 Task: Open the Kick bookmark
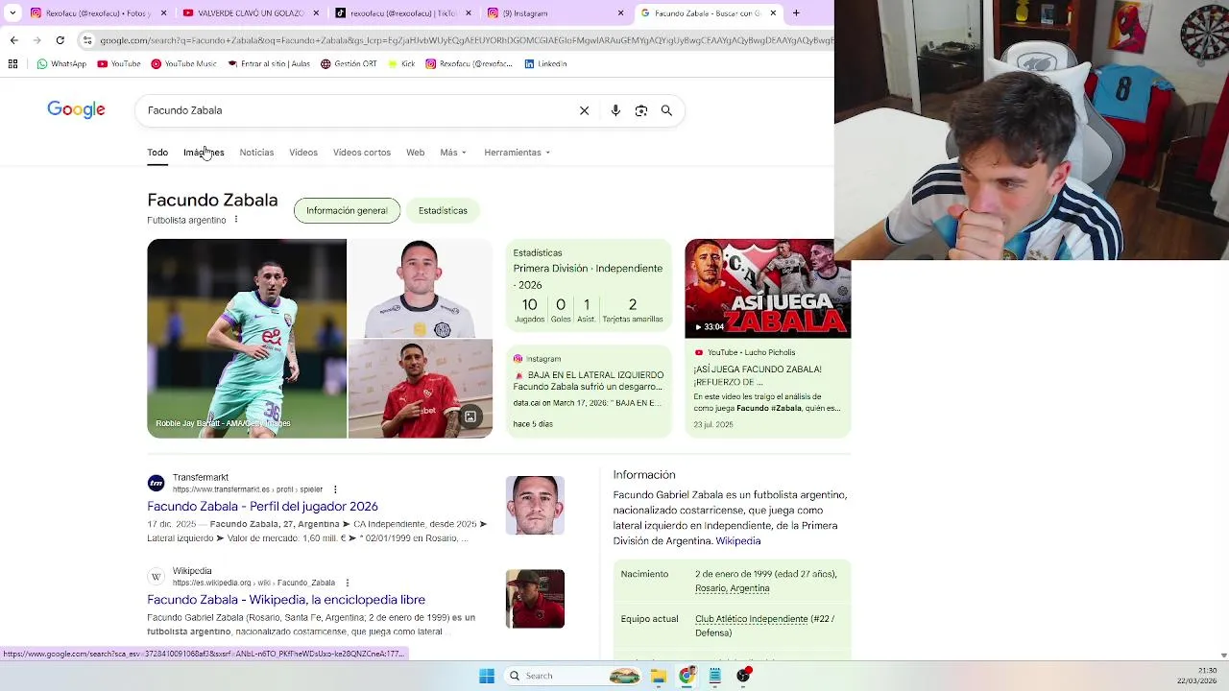tap(401, 64)
